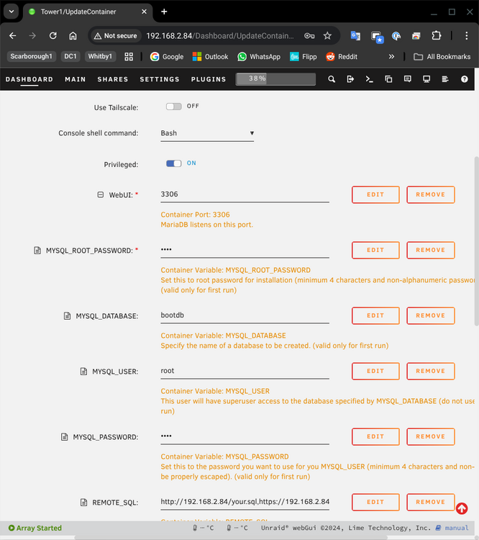
Task: Open the All Bookmarks folder
Action: pos(442,56)
